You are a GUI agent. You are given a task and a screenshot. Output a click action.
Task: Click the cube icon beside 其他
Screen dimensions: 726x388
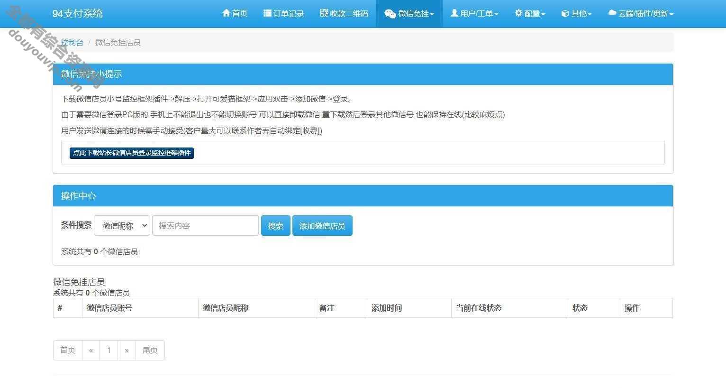(x=565, y=14)
